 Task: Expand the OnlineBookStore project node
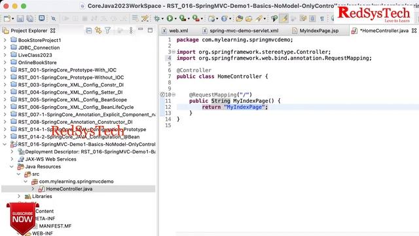(x=5, y=62)
